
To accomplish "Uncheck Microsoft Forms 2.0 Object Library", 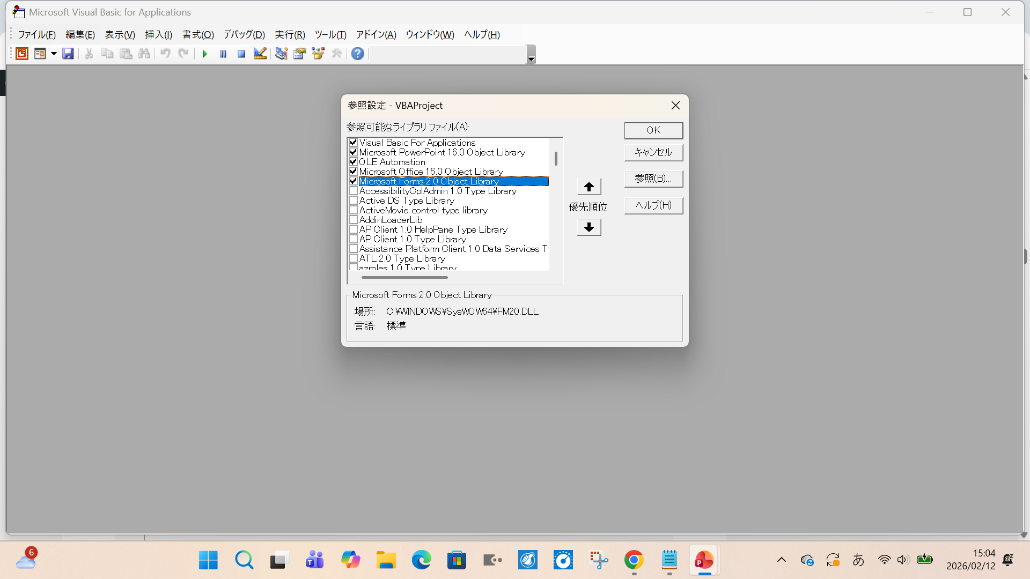I will (x=353, y=181).
